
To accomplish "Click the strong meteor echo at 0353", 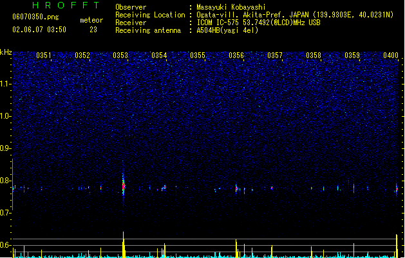I will [124, 186].
